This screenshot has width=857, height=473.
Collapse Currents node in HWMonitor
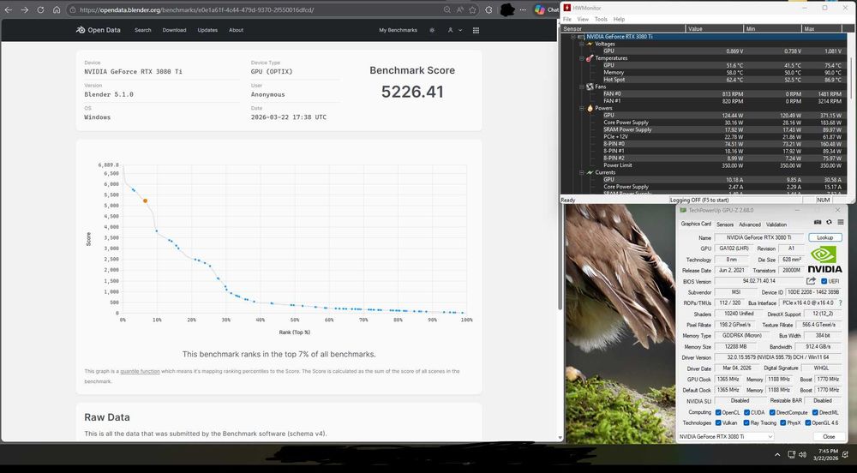click(582, 172)
